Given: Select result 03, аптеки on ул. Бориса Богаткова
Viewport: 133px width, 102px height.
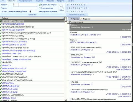Looking at the screenshot, I should click(x=100, y=35).
